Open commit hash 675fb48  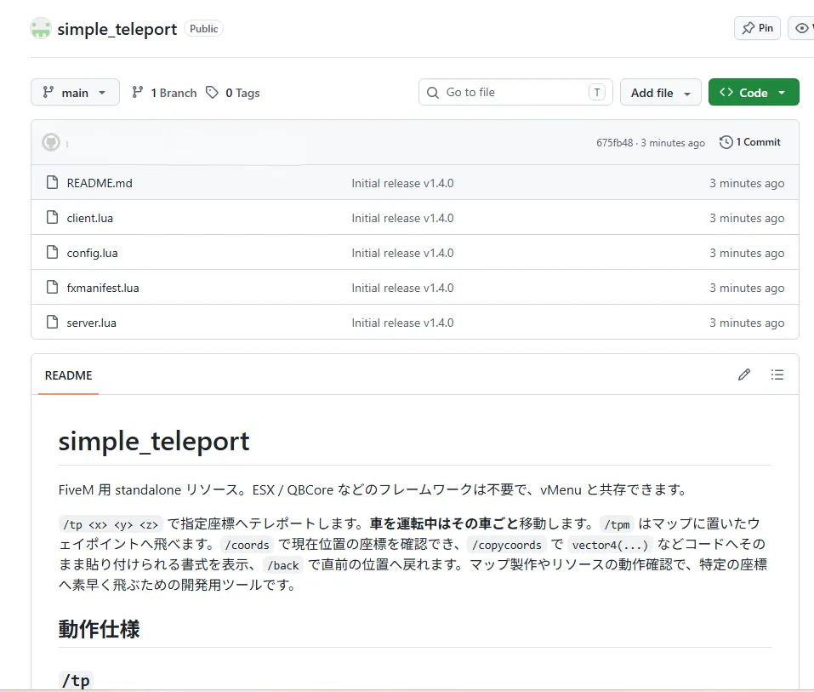[615, 142]
